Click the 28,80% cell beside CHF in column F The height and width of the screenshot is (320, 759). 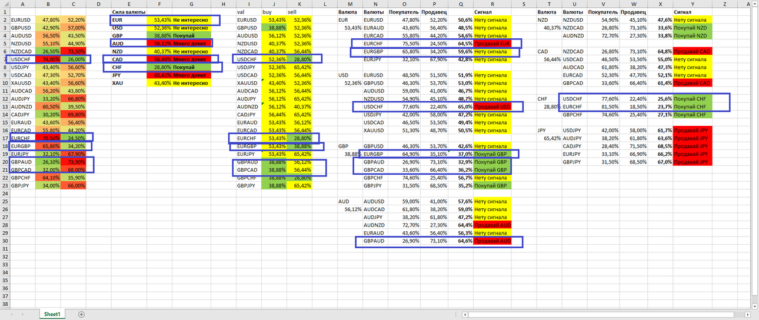159,67
